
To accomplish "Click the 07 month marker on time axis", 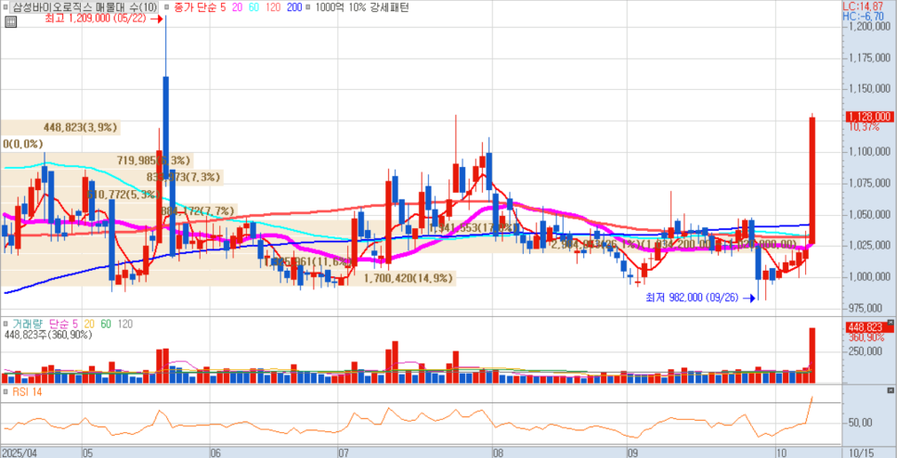I will (x=344, y=452).
